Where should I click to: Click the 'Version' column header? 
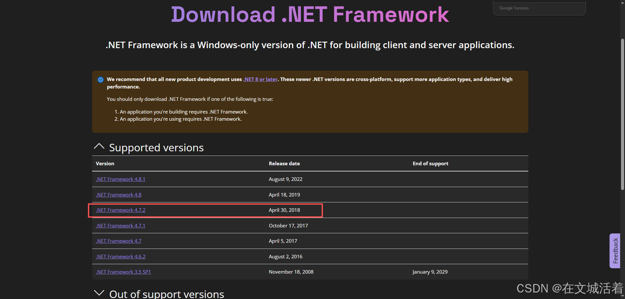[x=105, y=163]
